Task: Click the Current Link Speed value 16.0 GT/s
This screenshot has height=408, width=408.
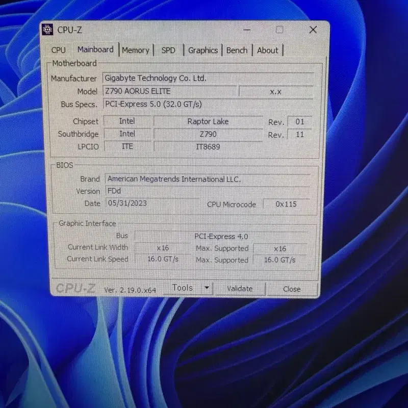Action: [163, 259]
